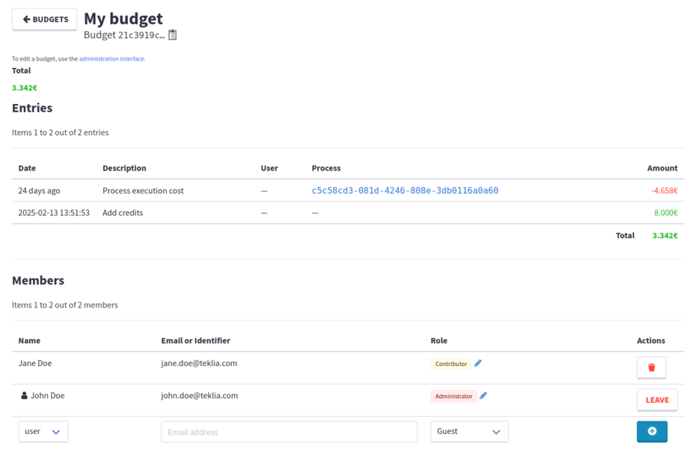Delete Jane Doe using the red trash icon
This screenshot has width=694, height=455.
[651, 367]
